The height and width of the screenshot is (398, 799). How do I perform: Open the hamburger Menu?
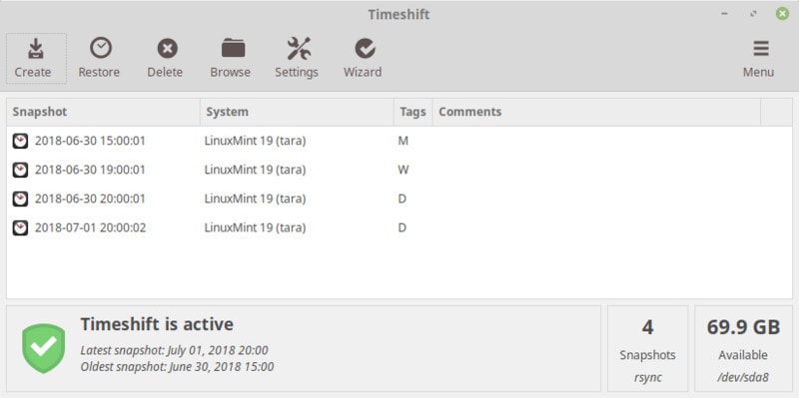coord(759,59)
